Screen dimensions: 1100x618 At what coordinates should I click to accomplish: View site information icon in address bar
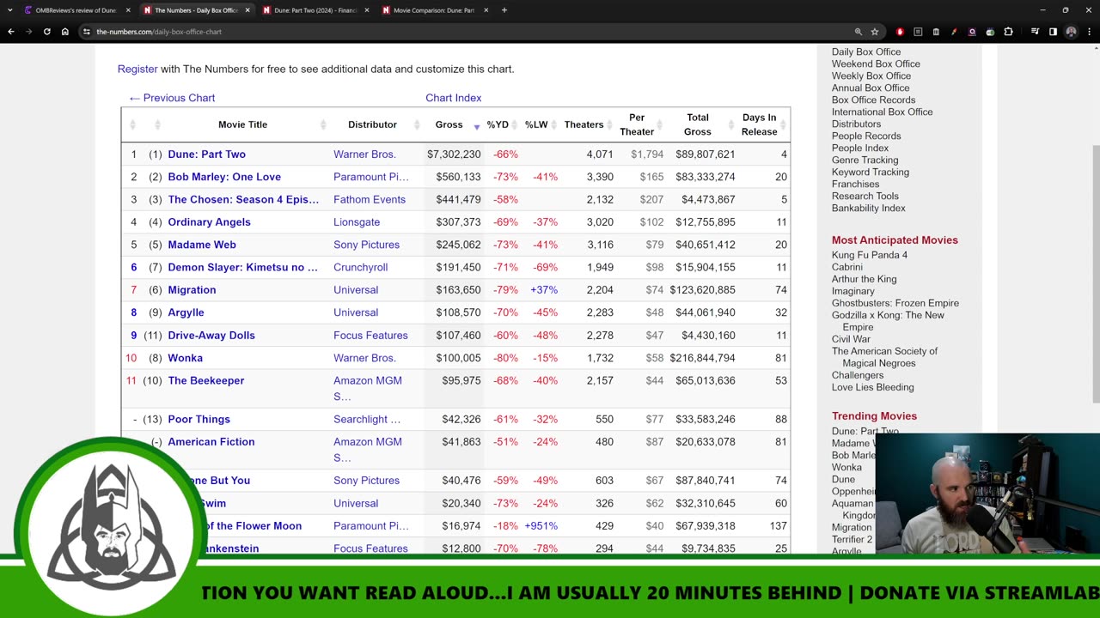86,32
